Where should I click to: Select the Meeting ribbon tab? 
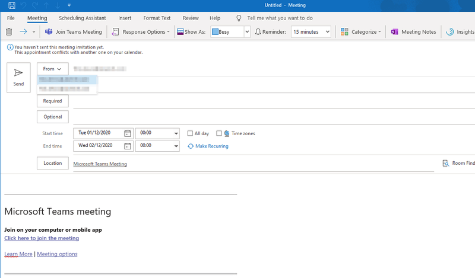(37, 18)
